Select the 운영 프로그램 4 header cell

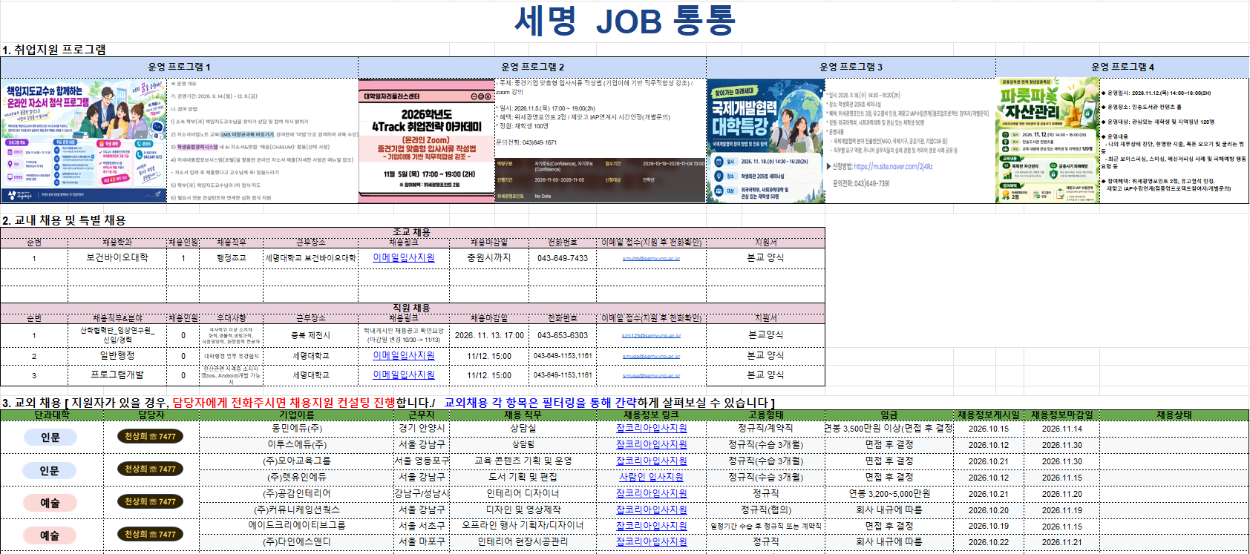1122,67
